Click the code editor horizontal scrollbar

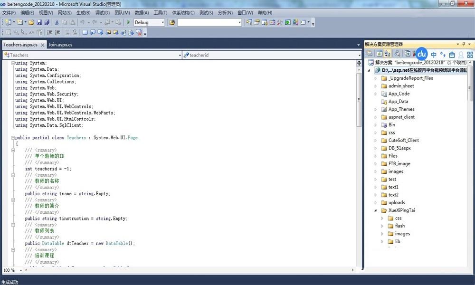[190, 270]
